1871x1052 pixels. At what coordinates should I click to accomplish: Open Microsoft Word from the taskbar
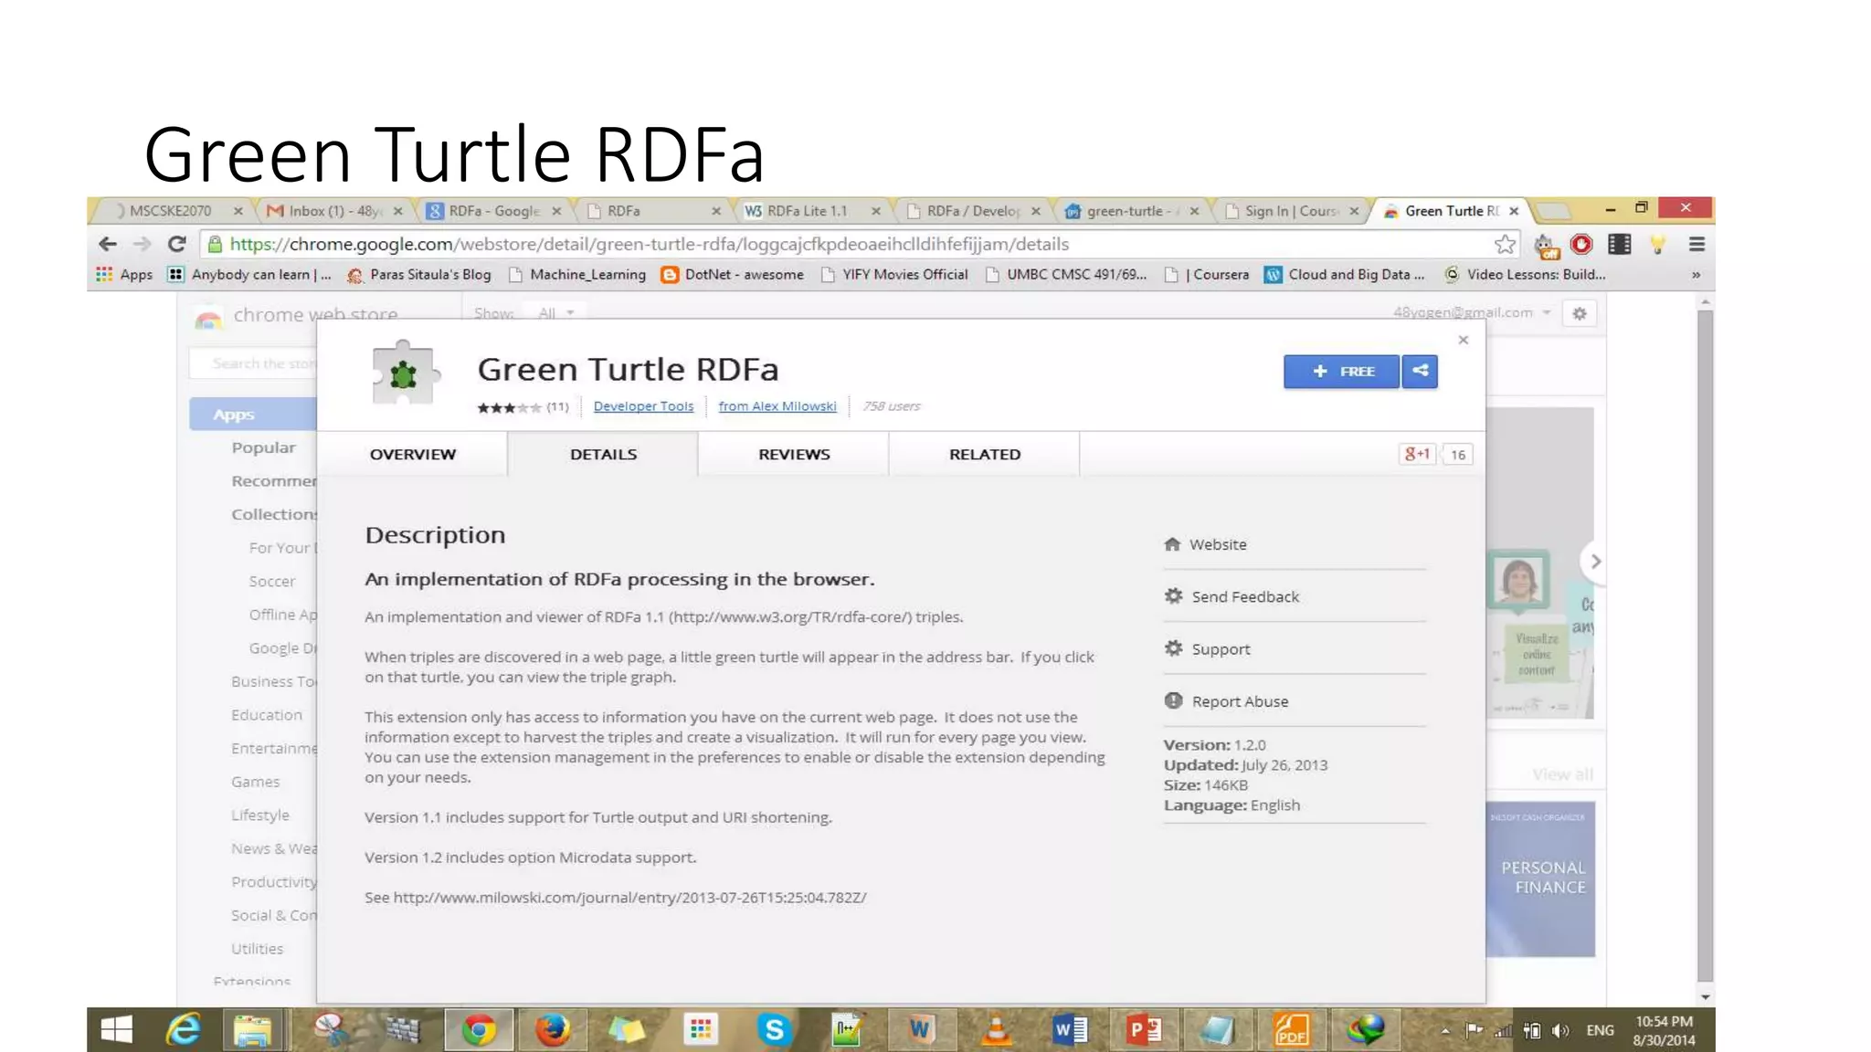1070,1030
